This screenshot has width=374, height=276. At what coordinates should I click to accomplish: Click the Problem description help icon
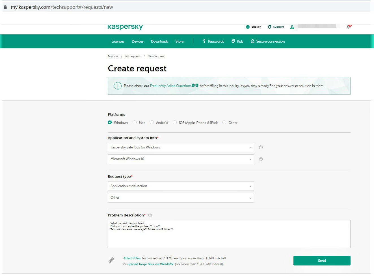tap(150, 215)
